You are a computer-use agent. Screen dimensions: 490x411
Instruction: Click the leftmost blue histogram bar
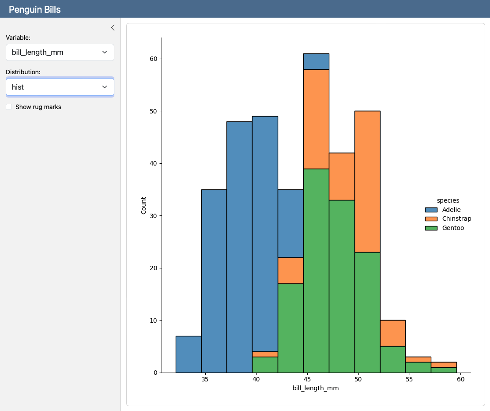point(189,353)
